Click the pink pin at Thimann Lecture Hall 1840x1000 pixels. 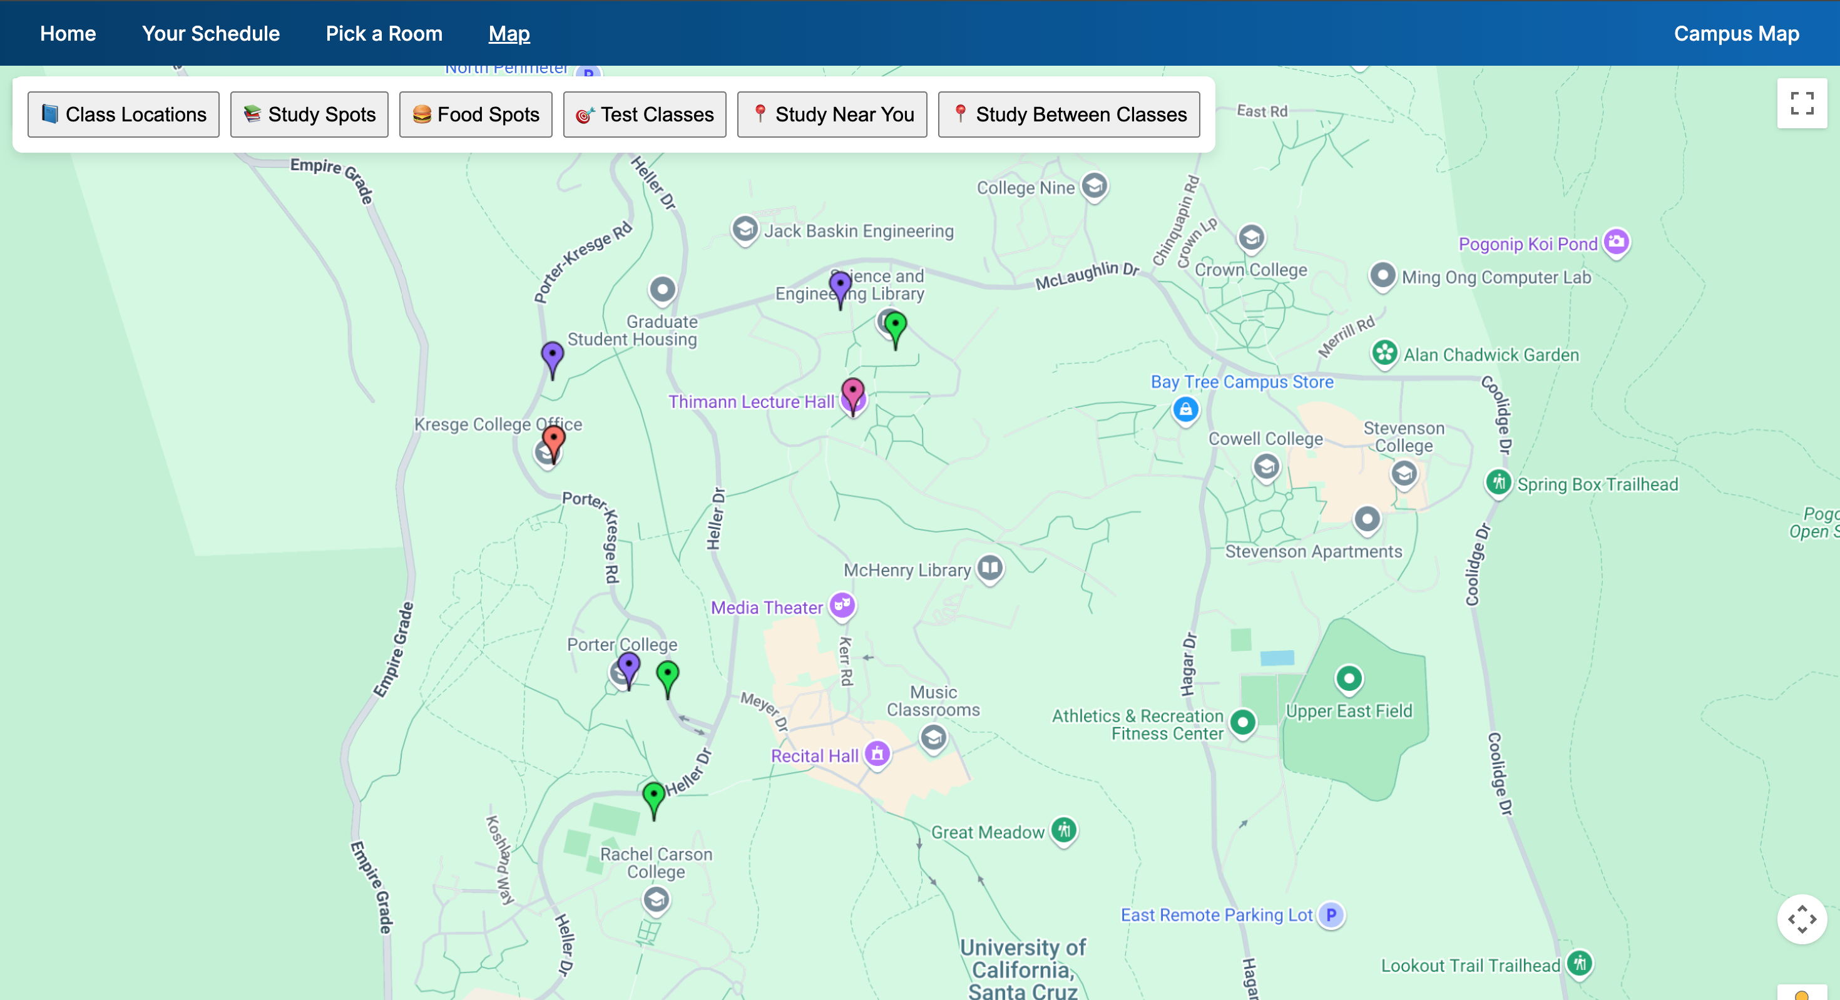(x=853, y=392)
